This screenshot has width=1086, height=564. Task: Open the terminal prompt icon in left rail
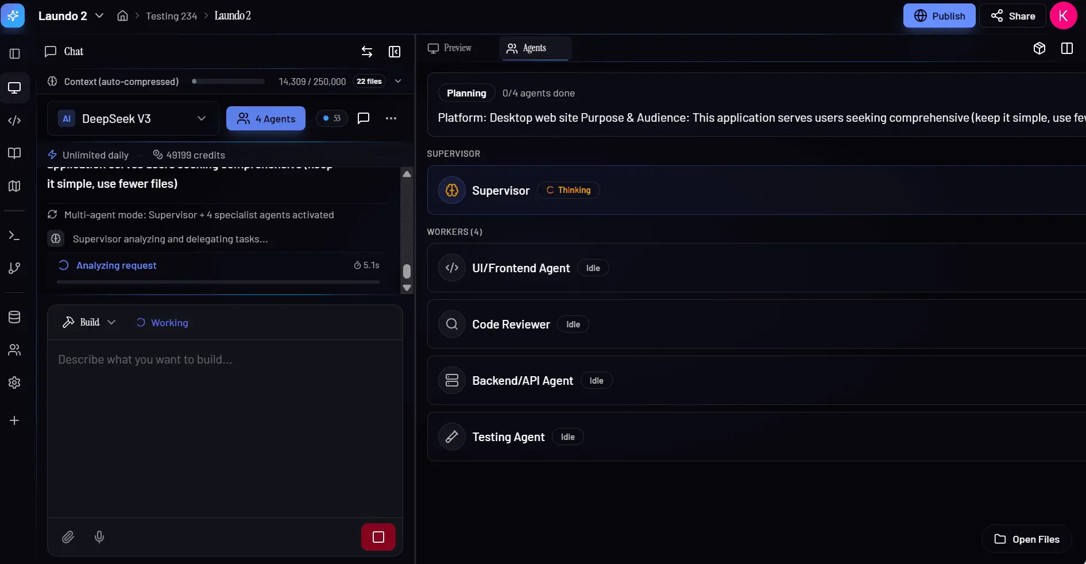(15, 235)
